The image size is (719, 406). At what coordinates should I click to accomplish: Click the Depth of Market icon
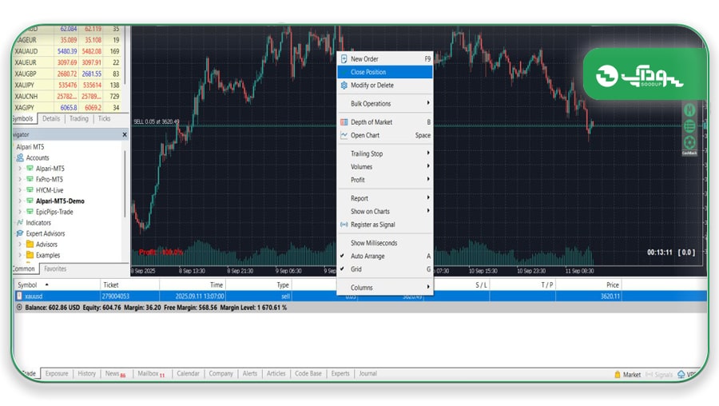pos(344,122)
